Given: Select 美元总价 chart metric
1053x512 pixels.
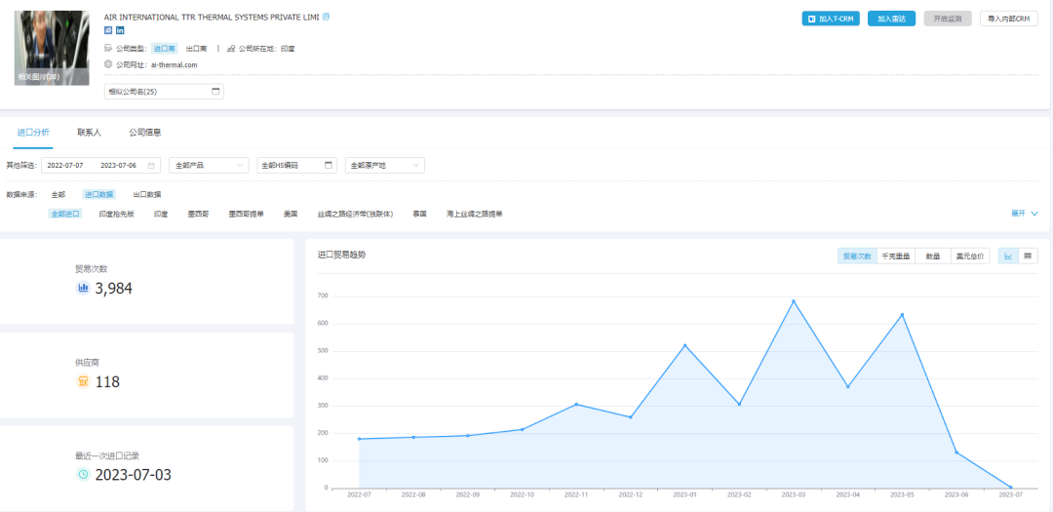Looking at the screenshot, I should [x=970, y=256].
